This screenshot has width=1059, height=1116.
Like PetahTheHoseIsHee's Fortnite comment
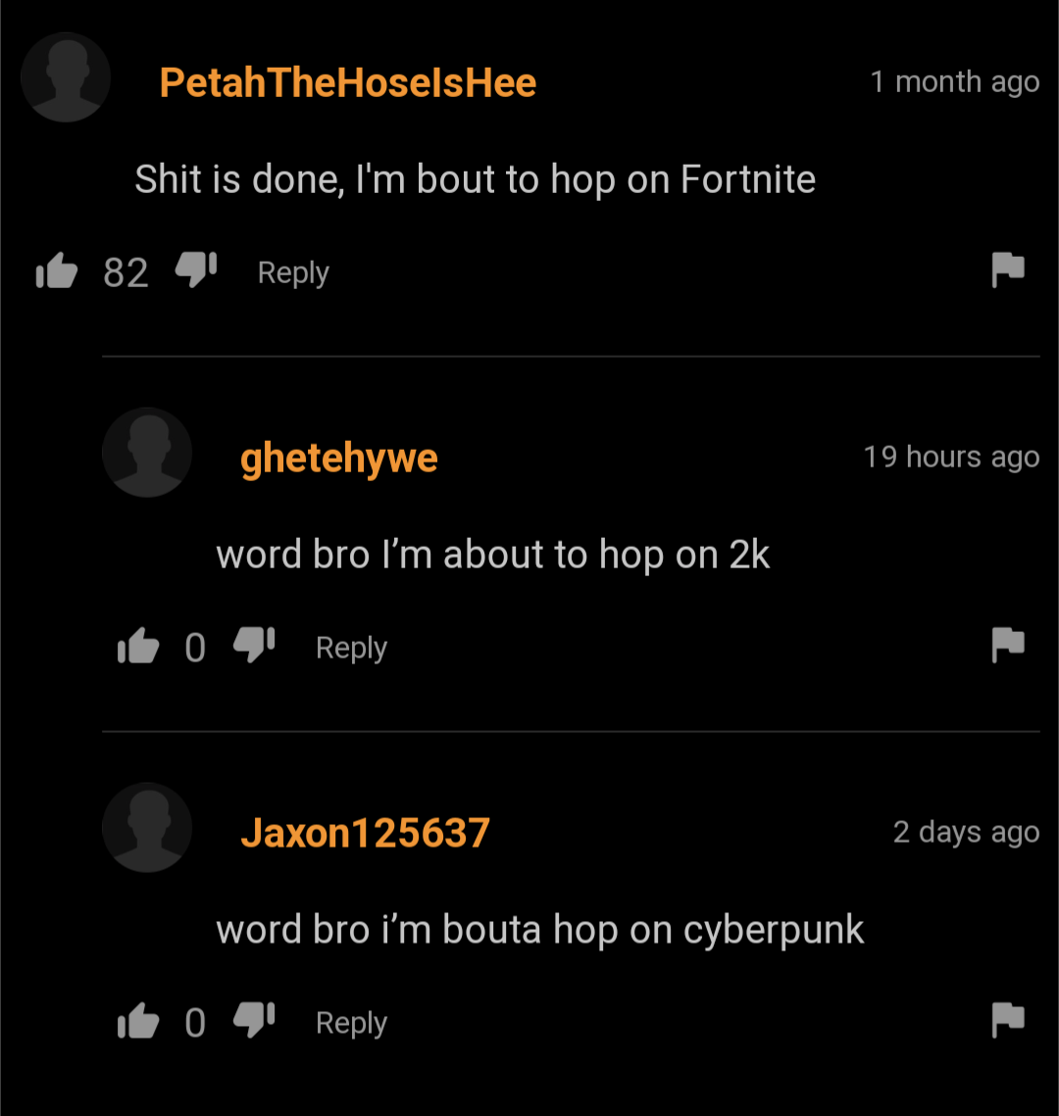click(57, 271)
